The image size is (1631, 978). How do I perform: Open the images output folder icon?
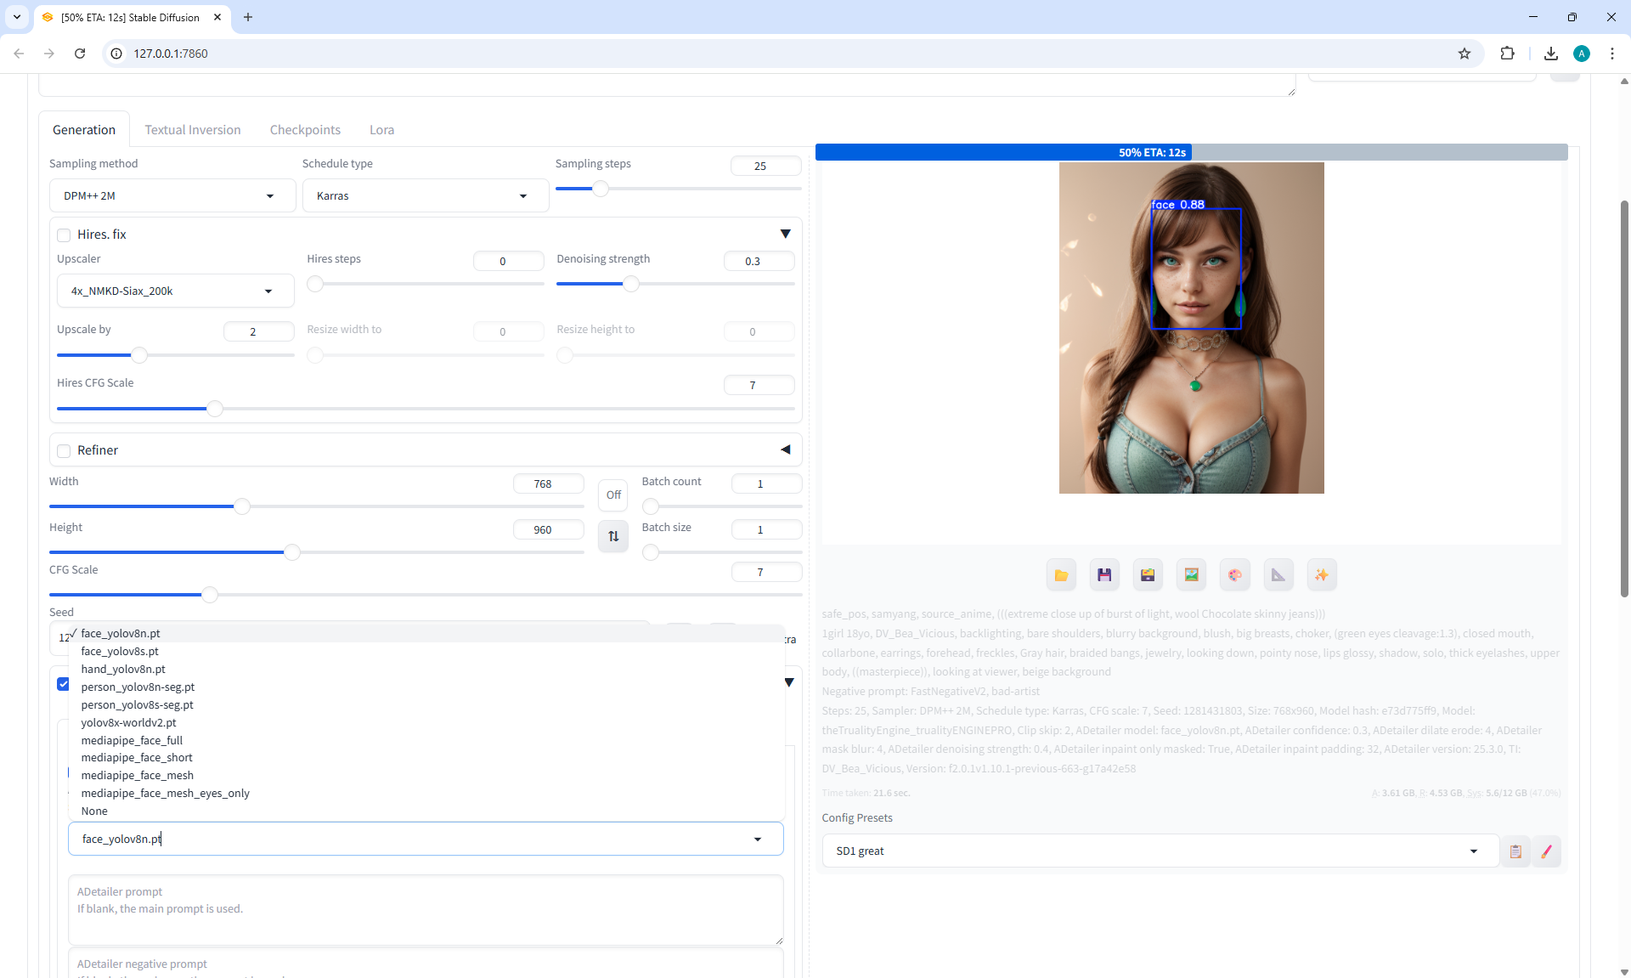pos(1061,575)
